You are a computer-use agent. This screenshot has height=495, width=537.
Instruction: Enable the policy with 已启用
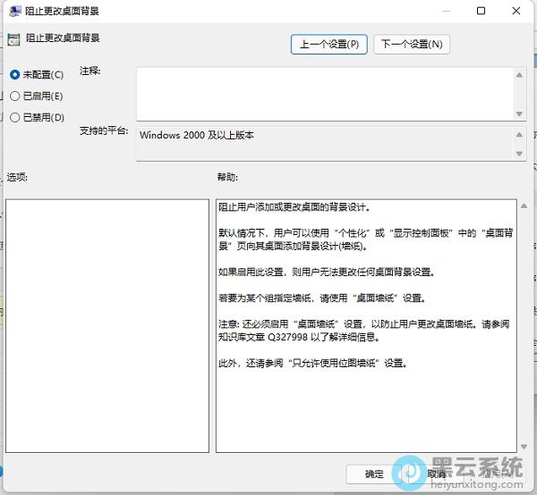point(15,96)
